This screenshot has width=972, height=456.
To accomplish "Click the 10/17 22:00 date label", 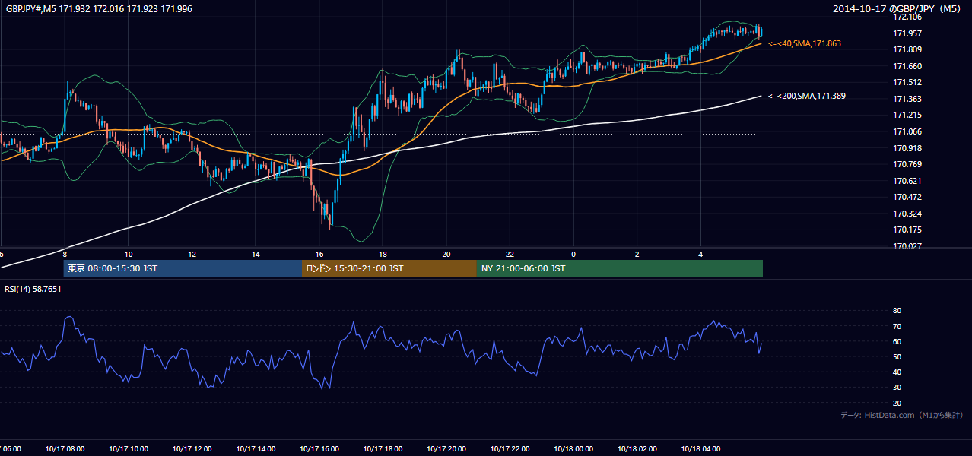I will (510, 449).
